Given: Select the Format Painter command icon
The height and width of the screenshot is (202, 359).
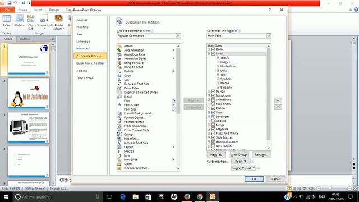Looking at the screenshot, I should (119, 122).
